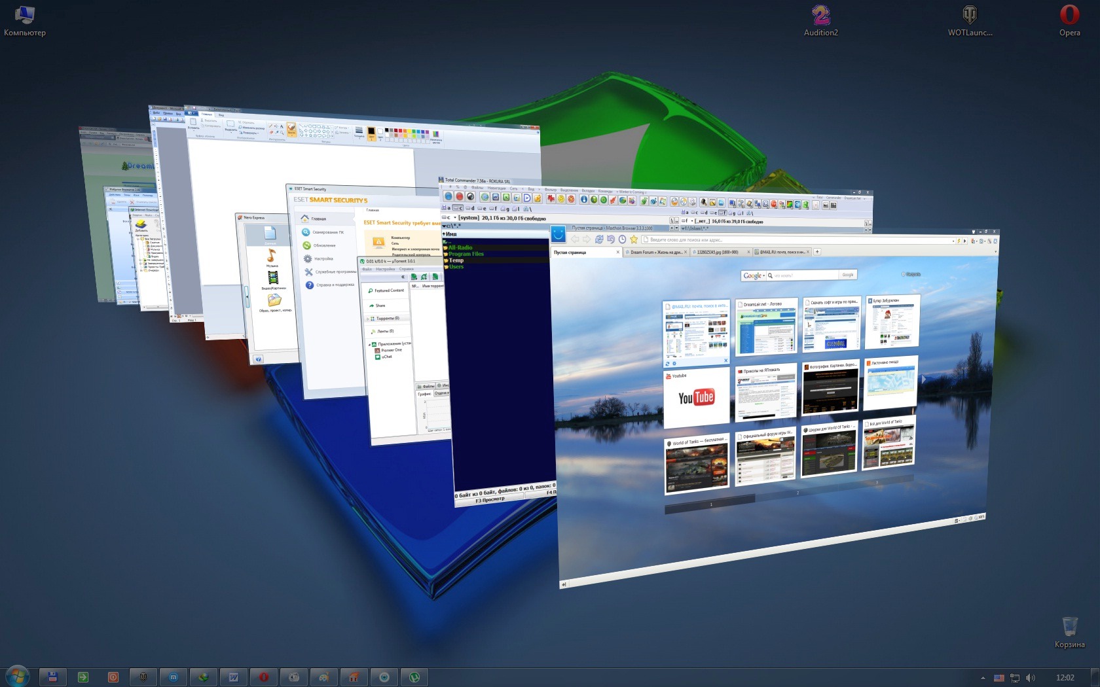Select the Видео/Картинки category in Nero Express
The height and width of the screenshot is (687, 1100).
tap(273, 280)
